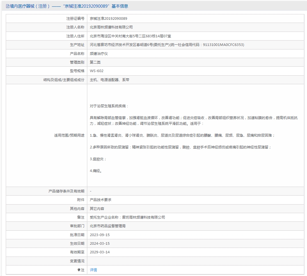Viewport: 307px width, 276px height.
Task: Select product name 频谱治疗仪
Action: pyautogui.click(x=99, y=54)
